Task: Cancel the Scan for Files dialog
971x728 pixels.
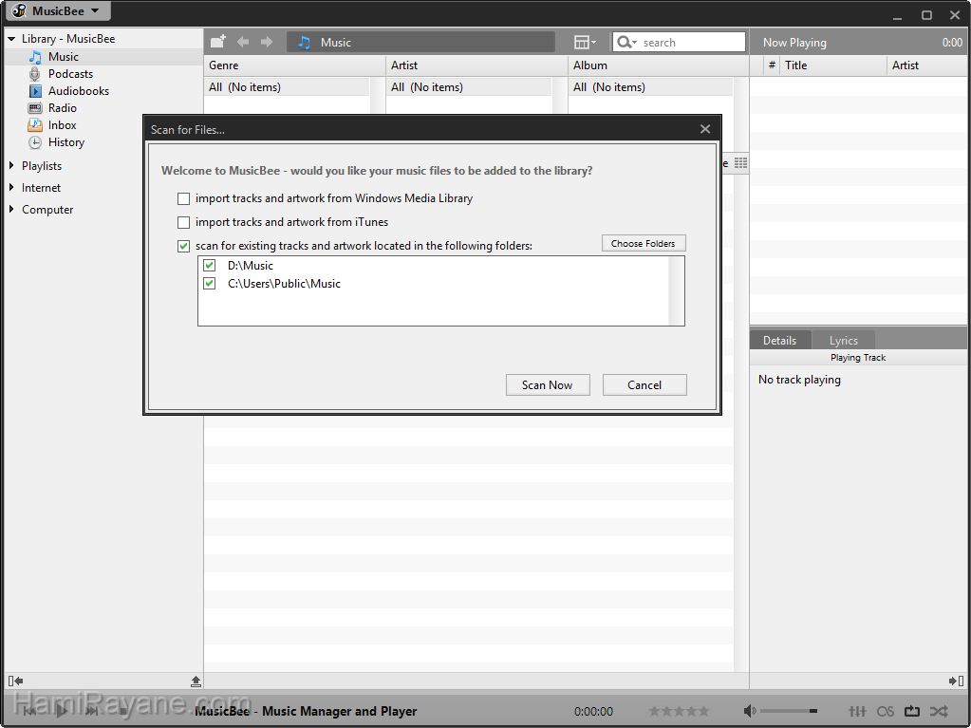Action: 644,385
